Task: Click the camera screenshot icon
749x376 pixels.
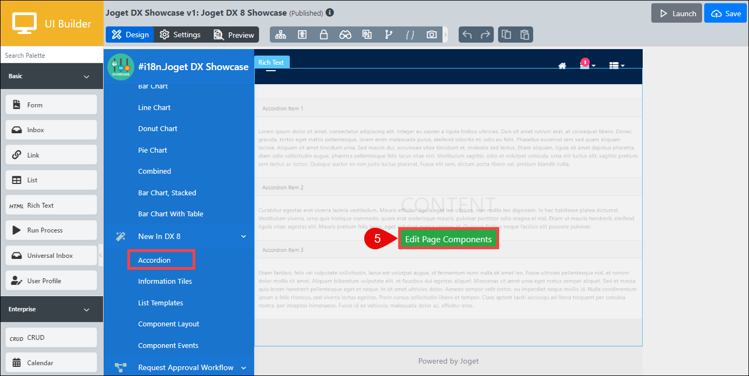Action: (x=432, y=35)
